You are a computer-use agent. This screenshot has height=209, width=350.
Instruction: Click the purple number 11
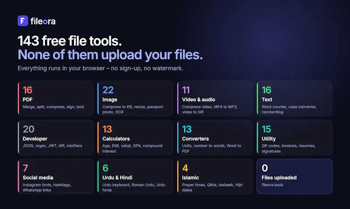click(x=186, y=90)
